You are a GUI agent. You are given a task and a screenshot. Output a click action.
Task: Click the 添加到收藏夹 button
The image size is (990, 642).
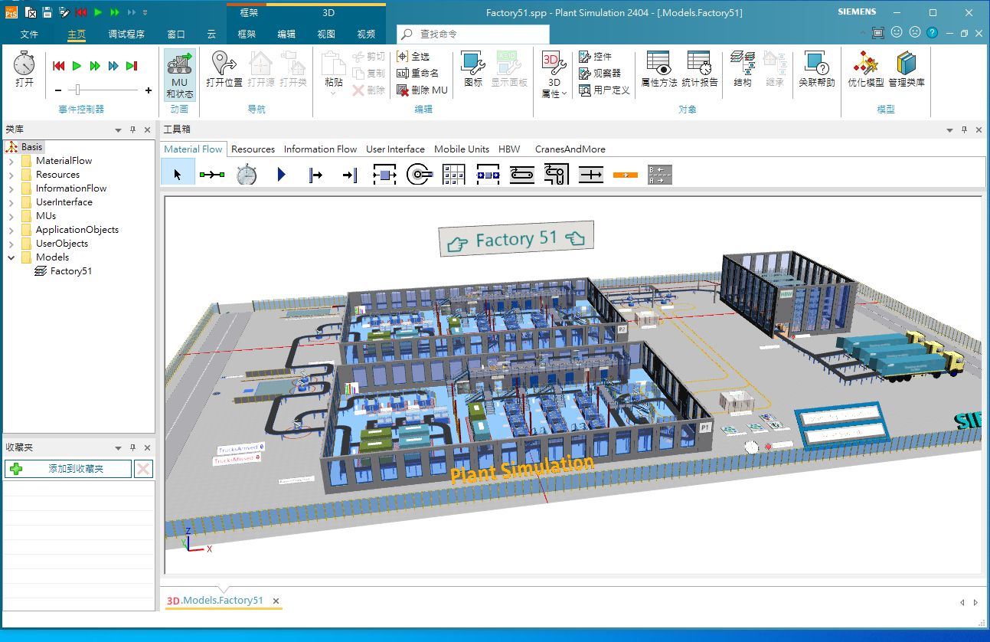pyautogui.click(x=68, y=469)
